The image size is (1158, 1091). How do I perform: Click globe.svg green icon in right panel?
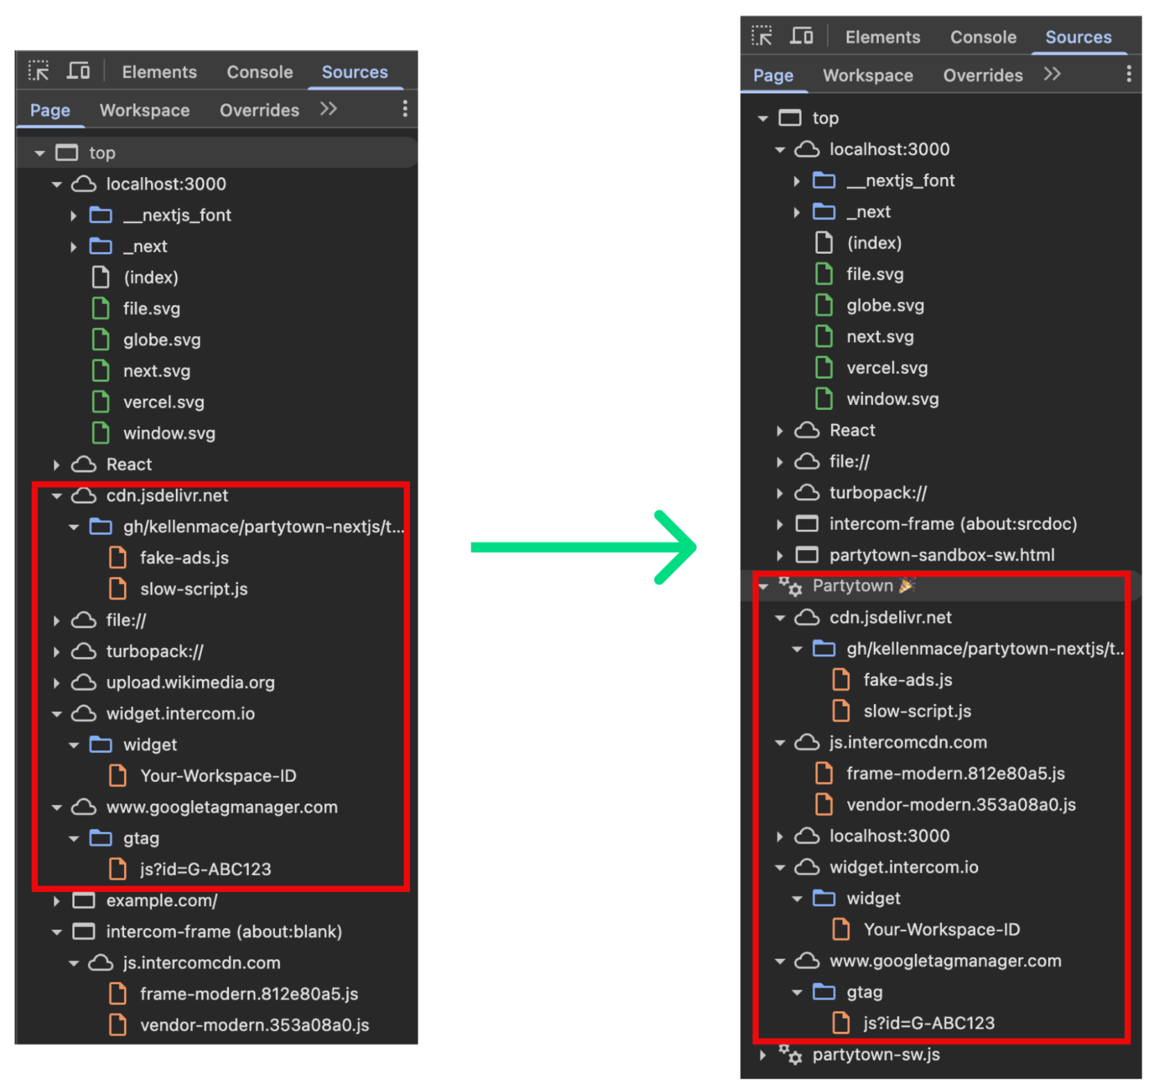pos(824,305)
